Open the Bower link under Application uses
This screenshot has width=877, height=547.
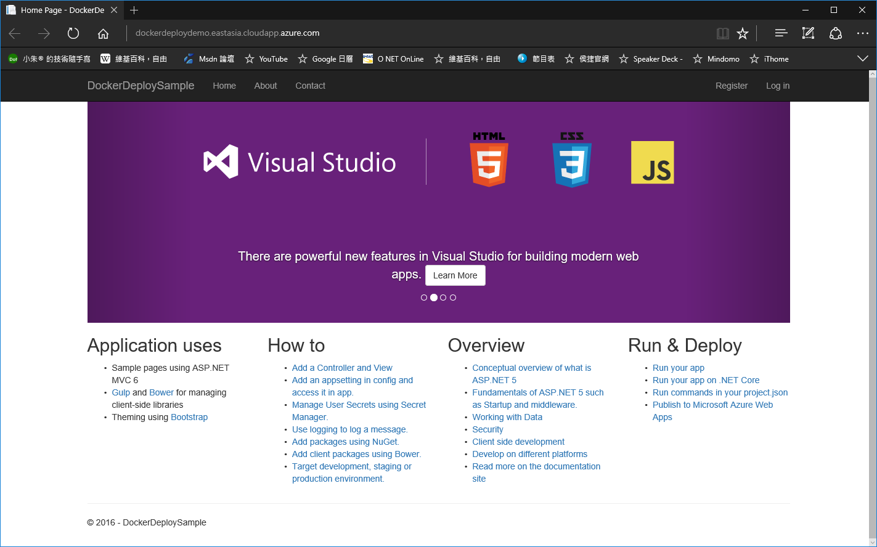coord(161,392)
